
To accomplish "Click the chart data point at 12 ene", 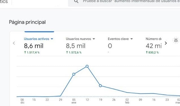I will coord(87,66).
